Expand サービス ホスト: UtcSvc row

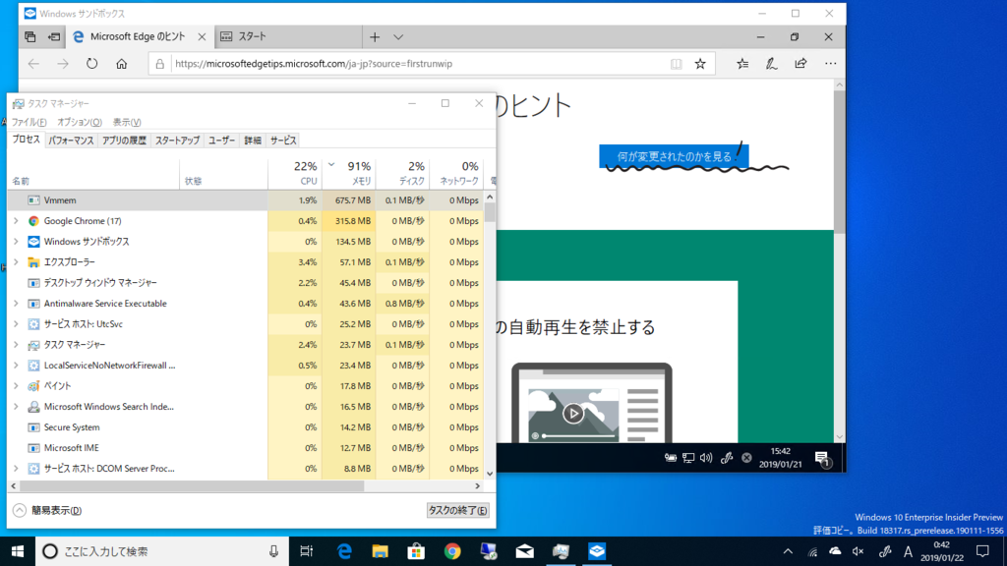(16, 324)
